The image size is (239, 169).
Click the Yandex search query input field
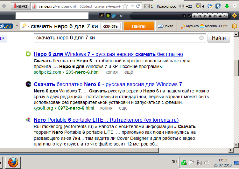(x=116, y=38)
